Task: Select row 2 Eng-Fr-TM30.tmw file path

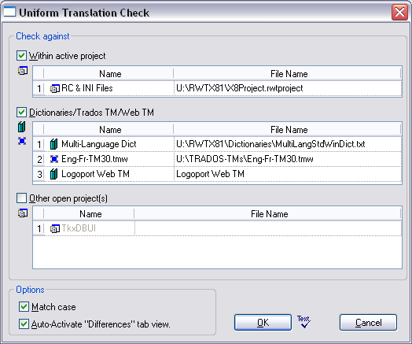Action: (288, 159)
